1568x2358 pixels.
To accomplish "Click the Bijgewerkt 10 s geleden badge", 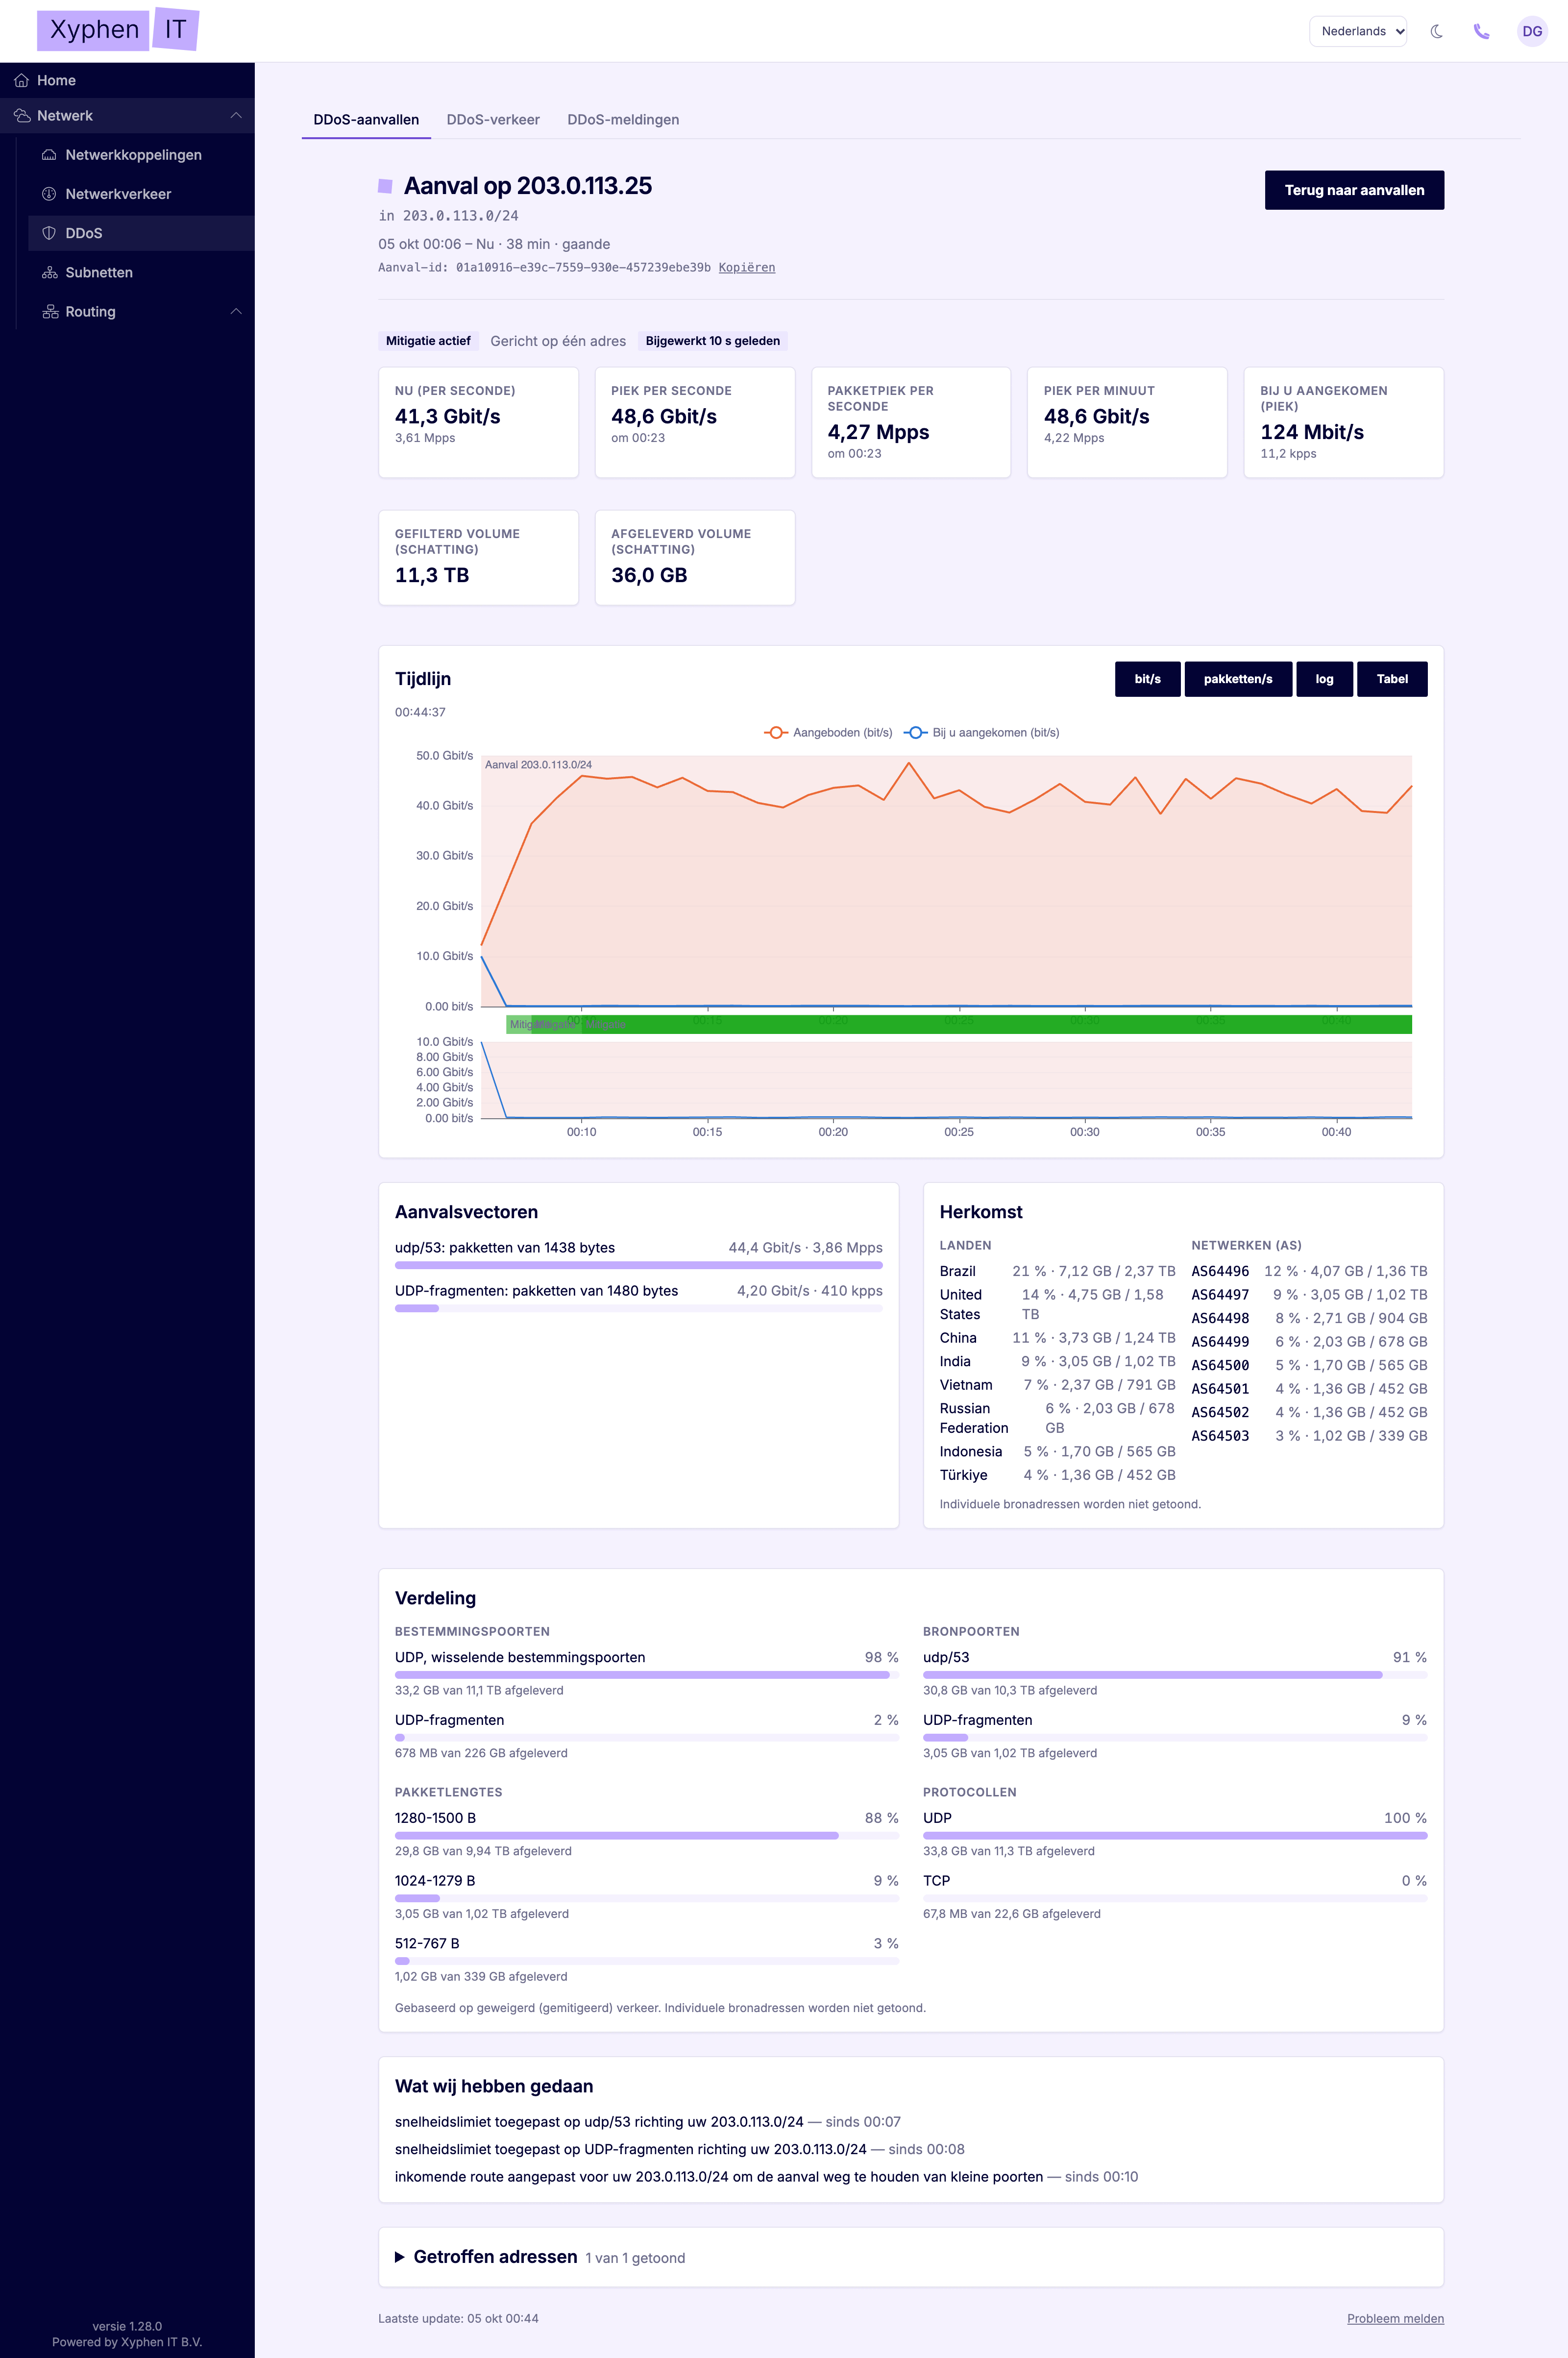I will [x=713, y=341].
